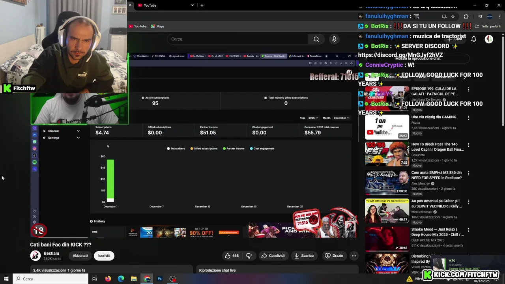Image resolution: width=505 pixels, height=284 pixels.
Task: Click Active subscriptions value 95
Action: click(x=155, y=103)
